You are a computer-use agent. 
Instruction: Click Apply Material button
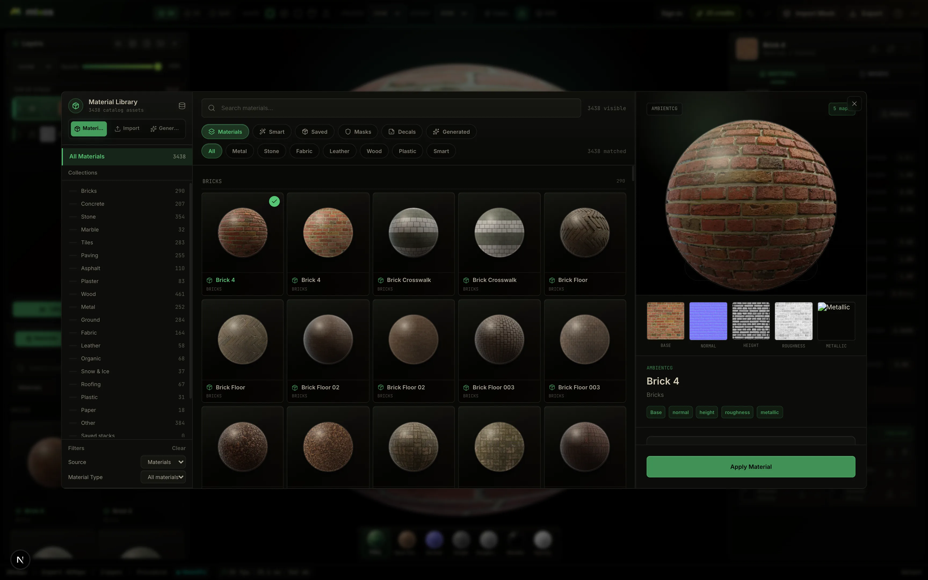[x=751, y=467]
